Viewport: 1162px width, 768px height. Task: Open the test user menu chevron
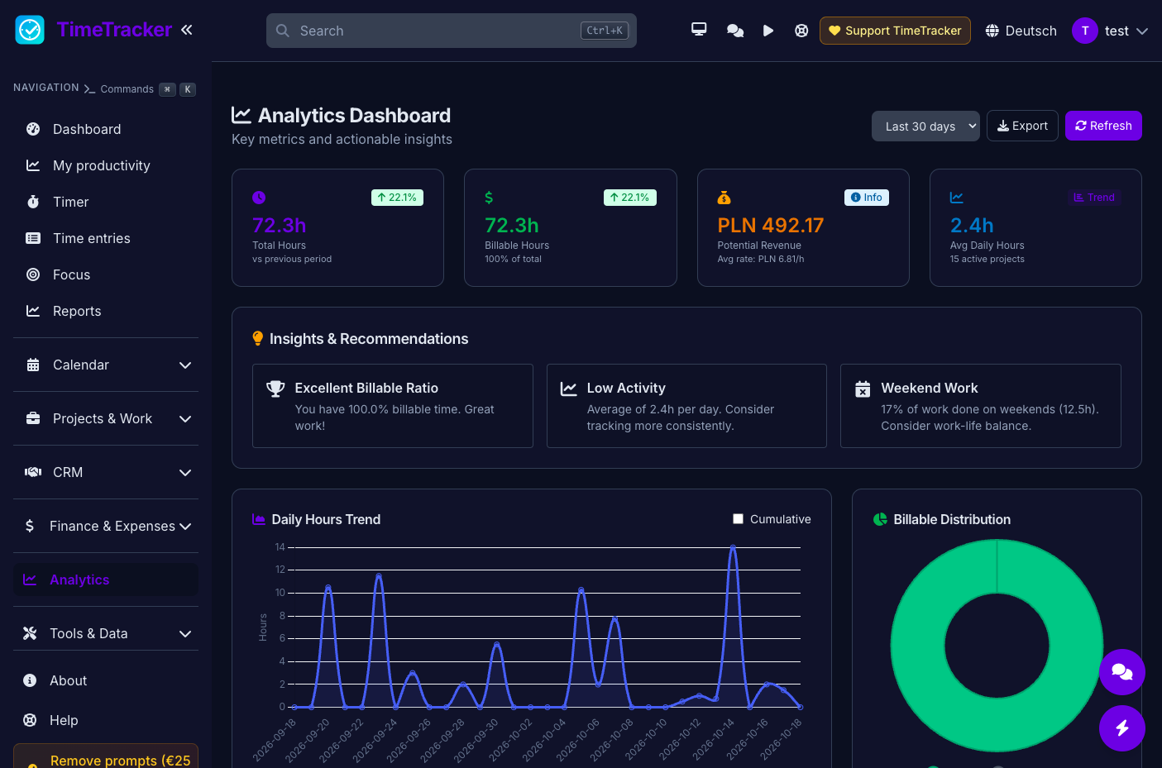[x=1142, y=31]
